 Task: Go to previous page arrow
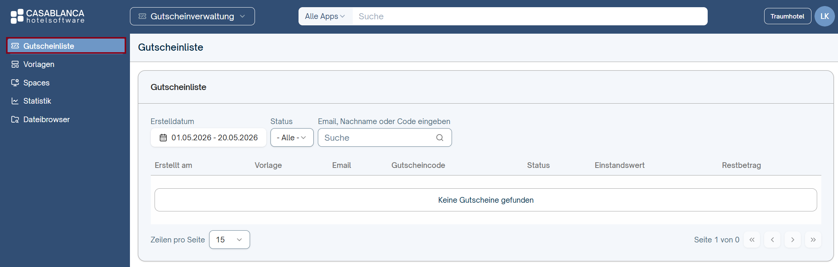tap(772, 240)
